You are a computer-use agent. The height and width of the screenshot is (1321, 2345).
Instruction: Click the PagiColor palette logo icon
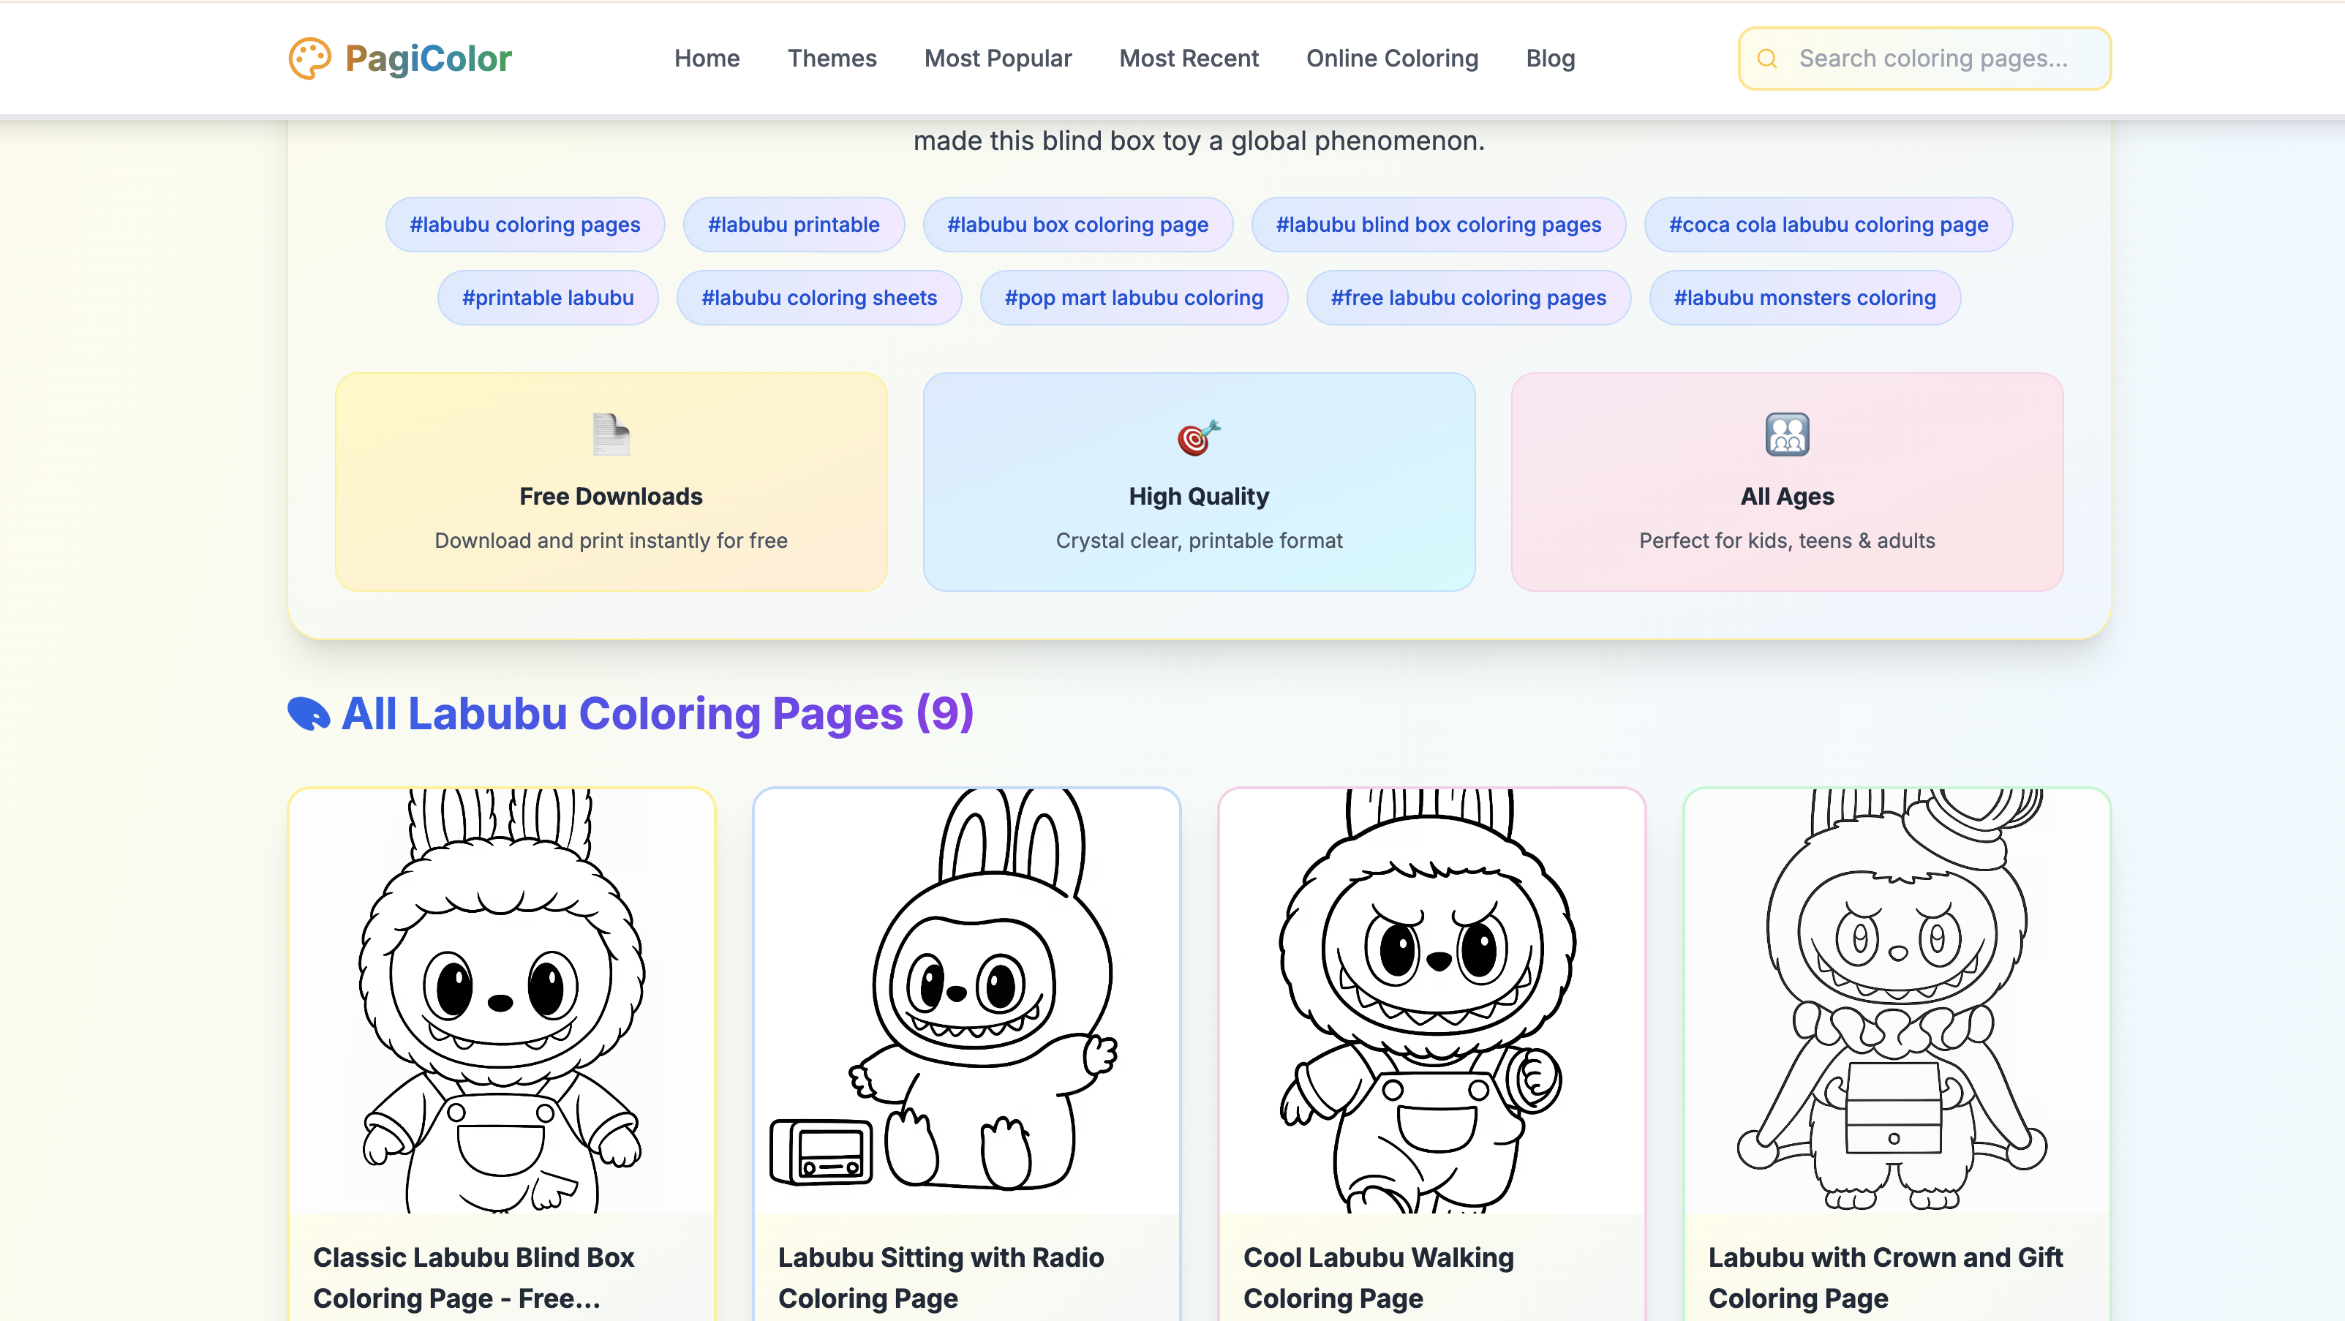[309, 59]
